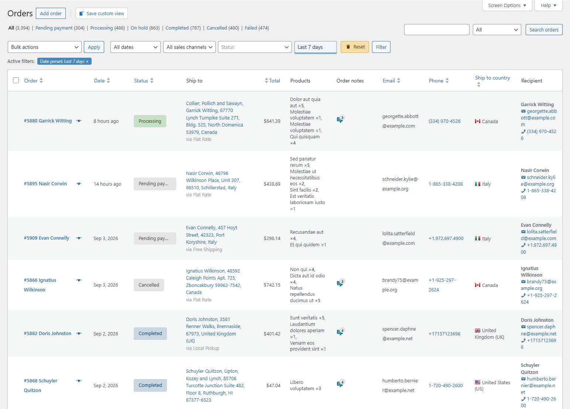
Task: Open order notes icon for Garrick Witting order
Action: tap(340, 119)
